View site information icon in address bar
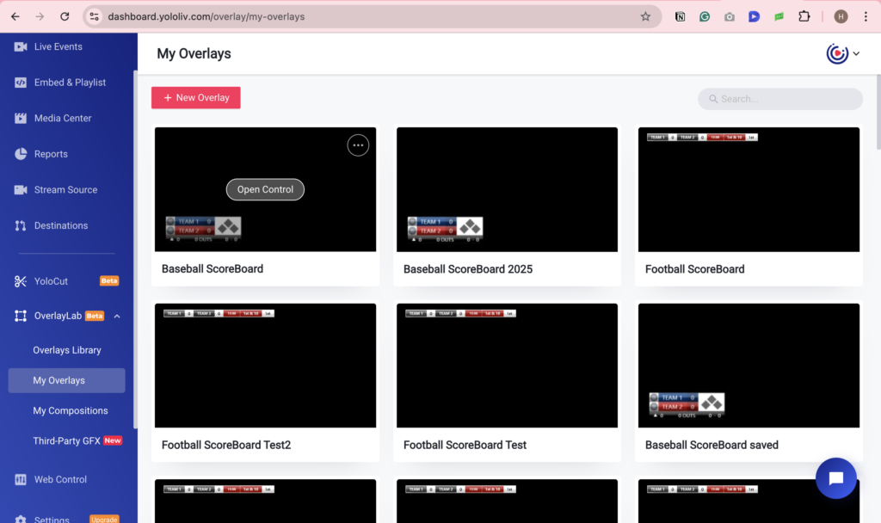The image size is (881, 523). coord(95,17)
